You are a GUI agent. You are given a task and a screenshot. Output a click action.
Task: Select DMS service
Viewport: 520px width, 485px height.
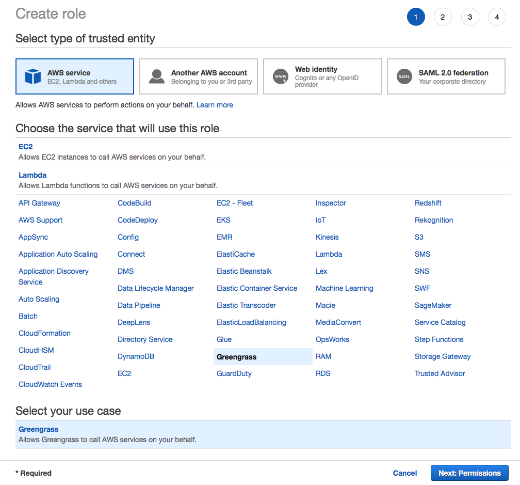coord(126,271)
